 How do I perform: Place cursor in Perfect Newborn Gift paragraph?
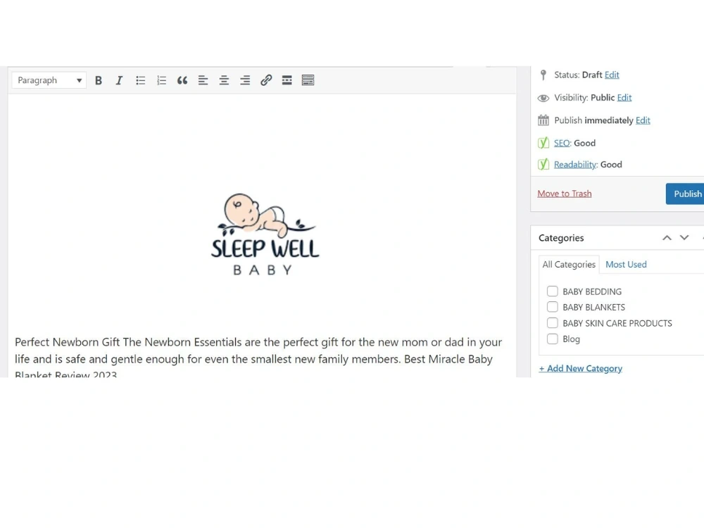click(258, 357)
